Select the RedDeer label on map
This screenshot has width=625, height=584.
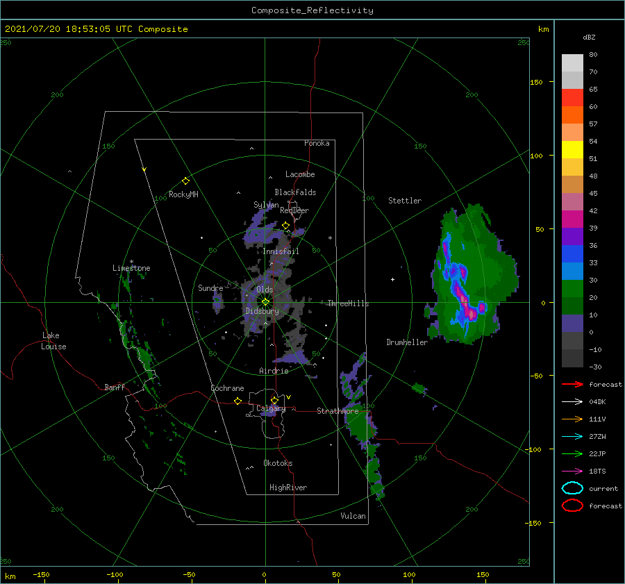[x=294, y=210]
